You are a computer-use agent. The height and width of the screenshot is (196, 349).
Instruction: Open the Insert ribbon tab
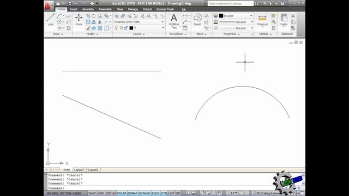coord(74,9)
